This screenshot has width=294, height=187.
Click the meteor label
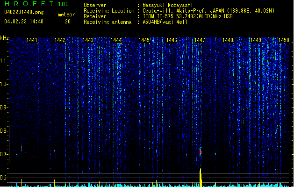[66, 14]
